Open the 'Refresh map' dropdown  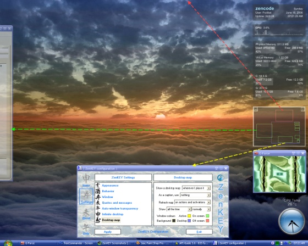tap(193, 202)
